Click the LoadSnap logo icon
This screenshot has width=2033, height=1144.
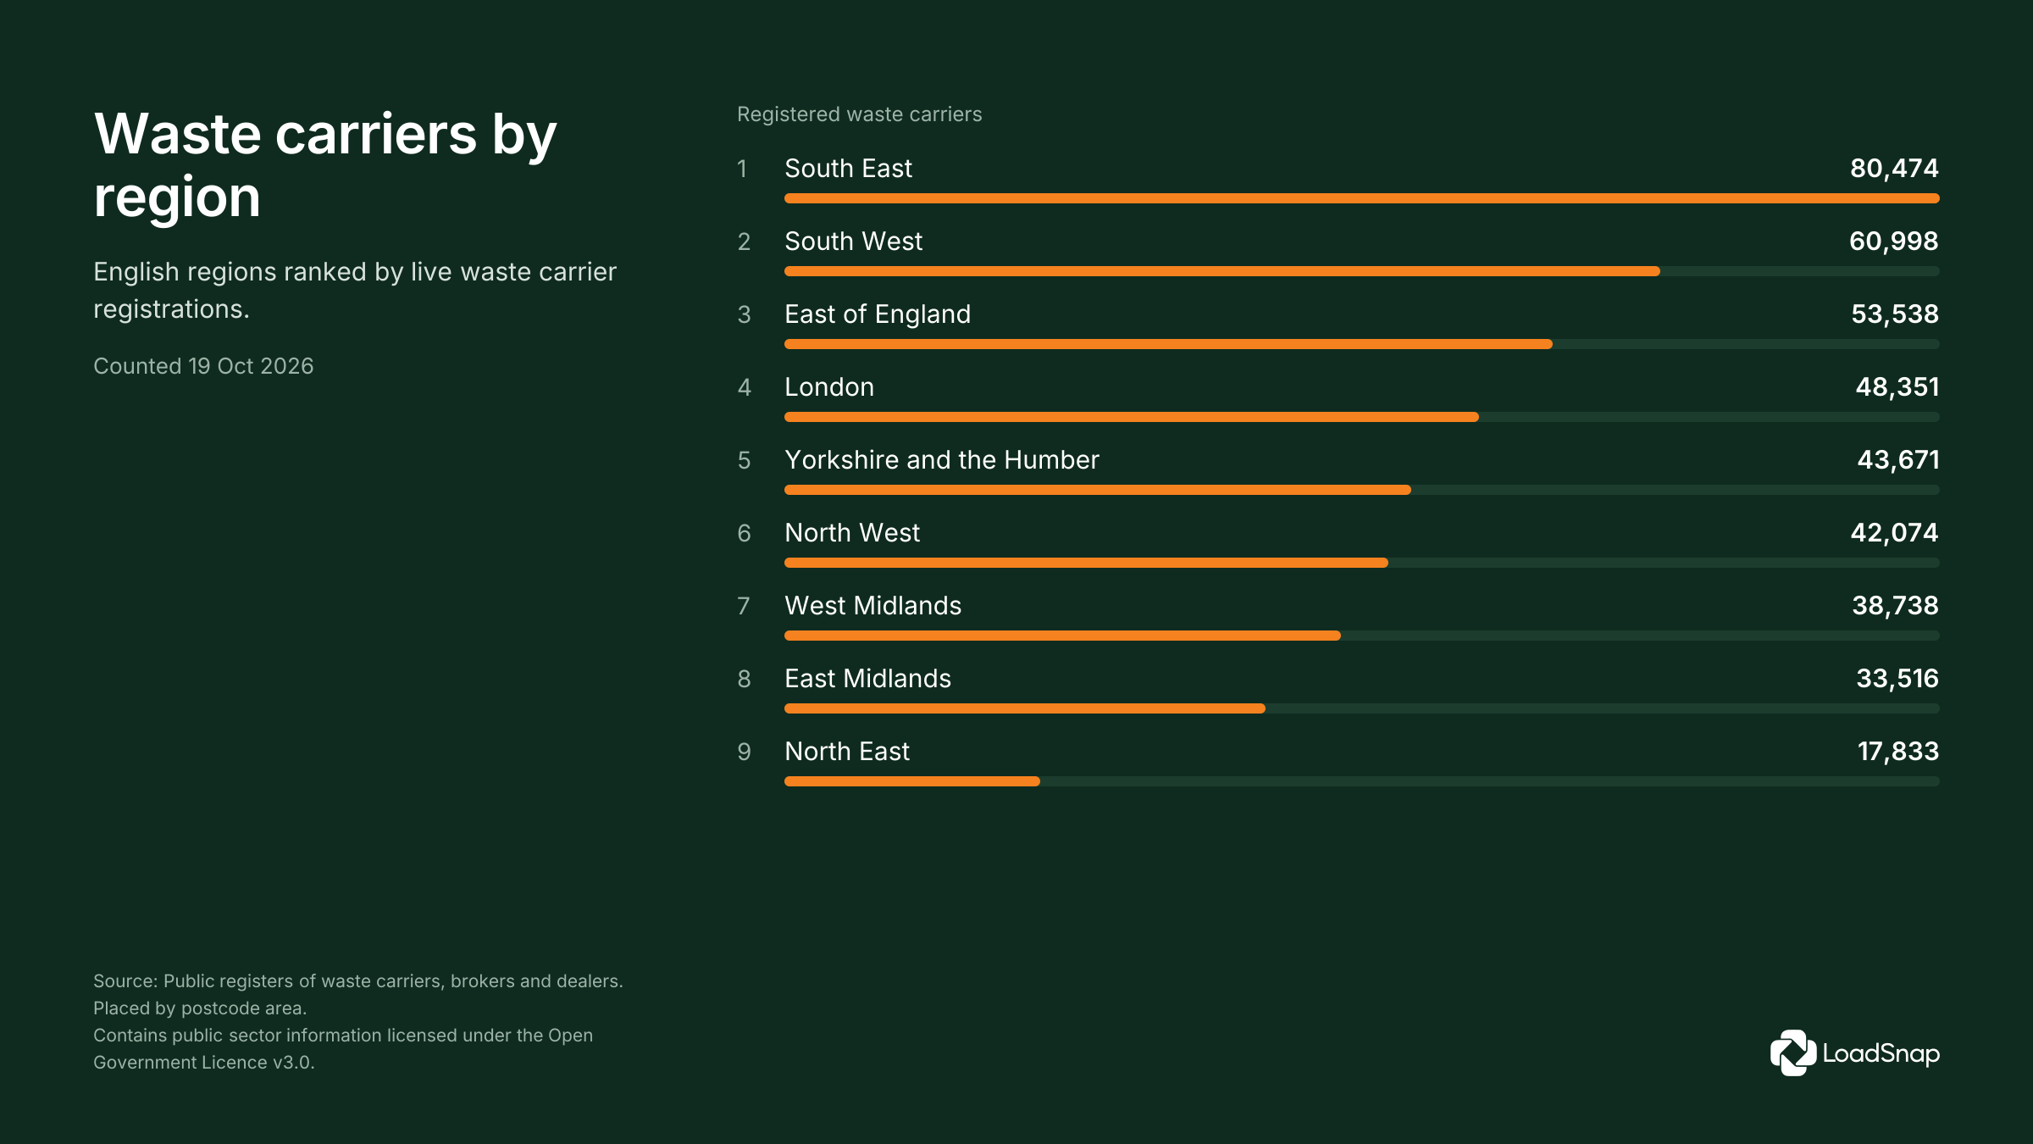(x=1792, y=1052)
